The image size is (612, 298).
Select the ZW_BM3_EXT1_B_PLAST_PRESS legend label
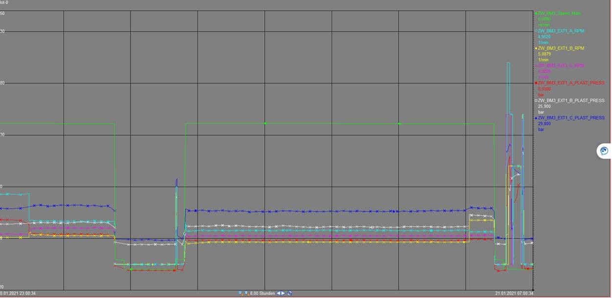point(571,101)
